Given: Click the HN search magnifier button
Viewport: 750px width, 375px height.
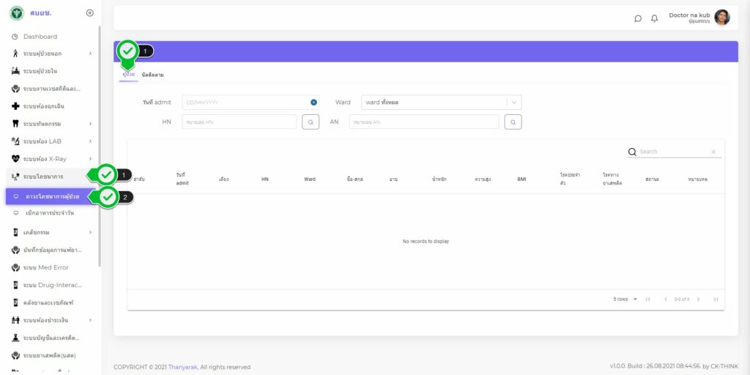Looking at the screenshot, I should [x=311, y=122].
